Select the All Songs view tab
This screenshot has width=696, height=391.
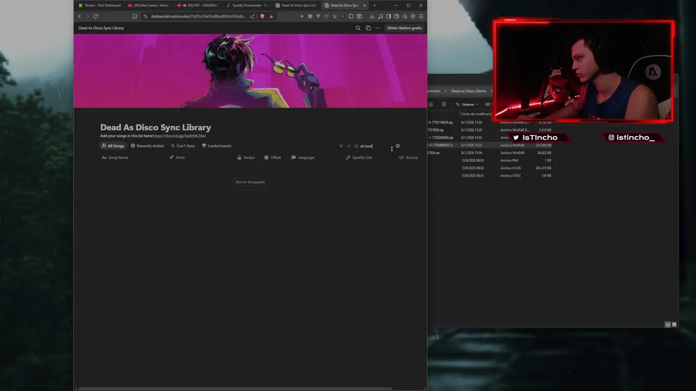113,146
